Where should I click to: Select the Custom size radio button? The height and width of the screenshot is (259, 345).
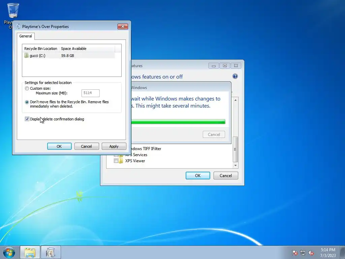tap(27, 88)
